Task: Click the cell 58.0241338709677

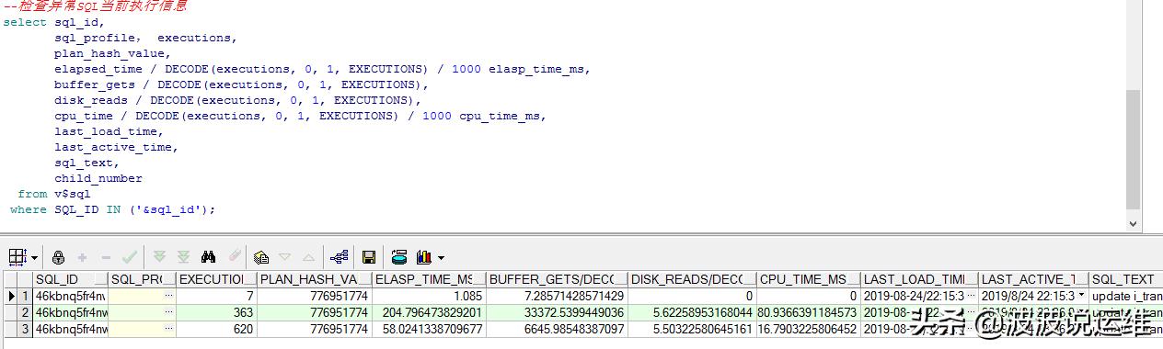Action: [x=429, y=329]
